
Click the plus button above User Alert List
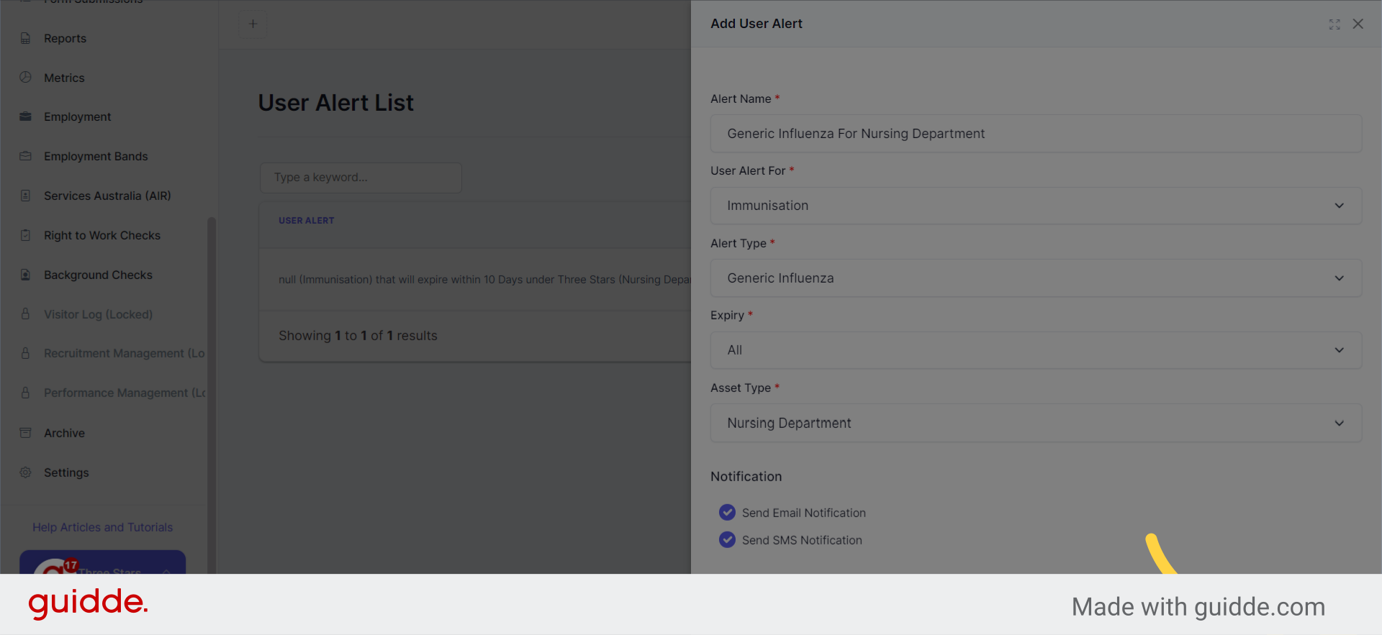[253, 24]
